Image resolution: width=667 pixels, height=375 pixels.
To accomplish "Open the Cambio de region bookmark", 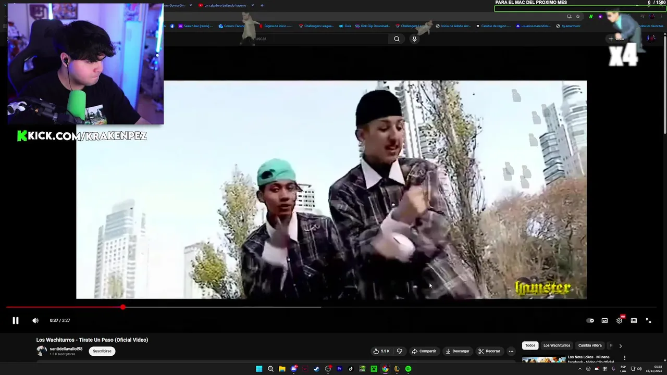I will tap(493, 26).
